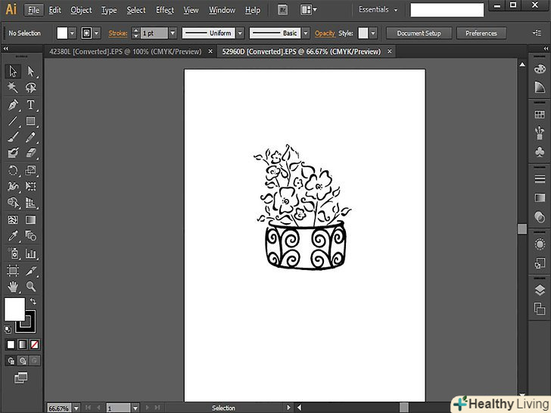Screen dimensions: 551x413
Task: Swap fill and stroke colors
Action: pos(33,302)
